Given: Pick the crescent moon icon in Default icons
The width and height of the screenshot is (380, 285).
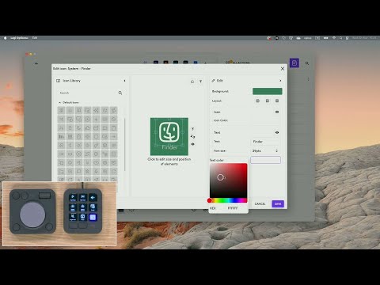Looking at the screenshot, I should pyautogui.click(x=78, y=127).
